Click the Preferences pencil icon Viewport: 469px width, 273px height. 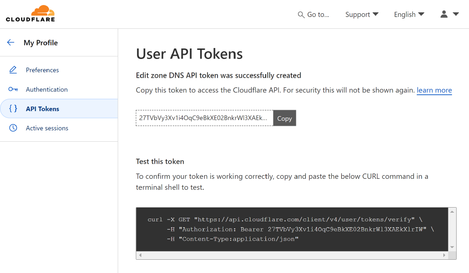click(13, 70)
